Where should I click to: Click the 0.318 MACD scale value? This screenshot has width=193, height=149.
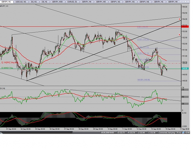[184, 113]
